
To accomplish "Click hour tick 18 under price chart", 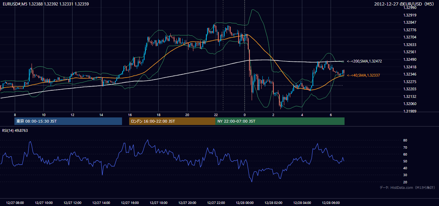I will click(x=158, y=115).
